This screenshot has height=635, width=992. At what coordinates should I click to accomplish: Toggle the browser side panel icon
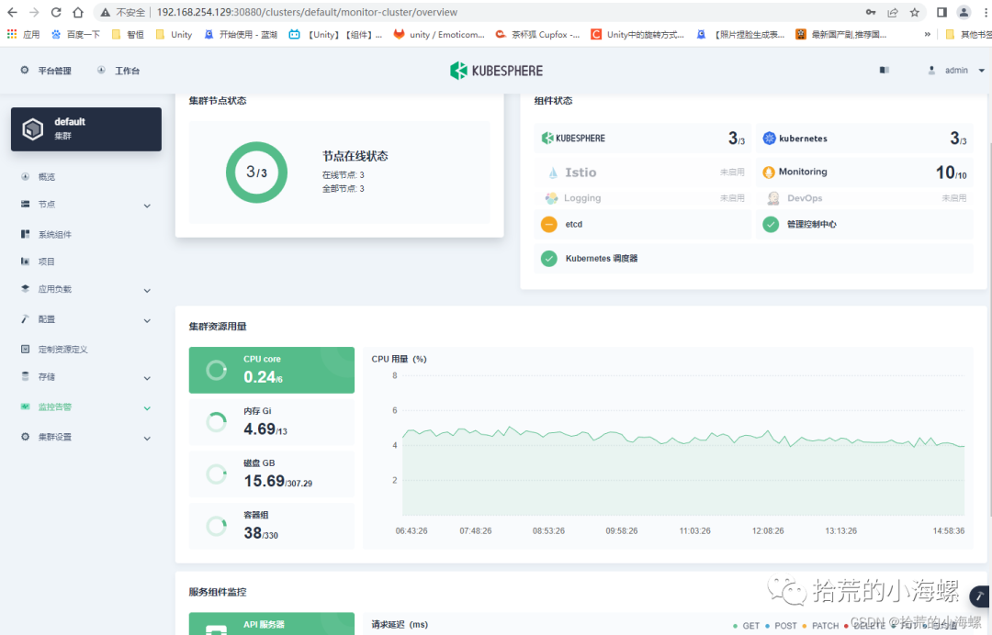coord(942,12)
